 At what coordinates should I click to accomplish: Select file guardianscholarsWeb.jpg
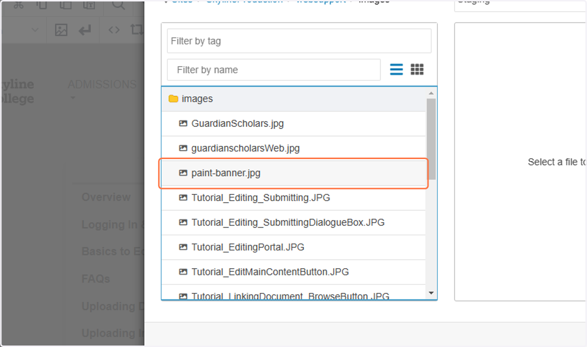click(x=293, y=148)
